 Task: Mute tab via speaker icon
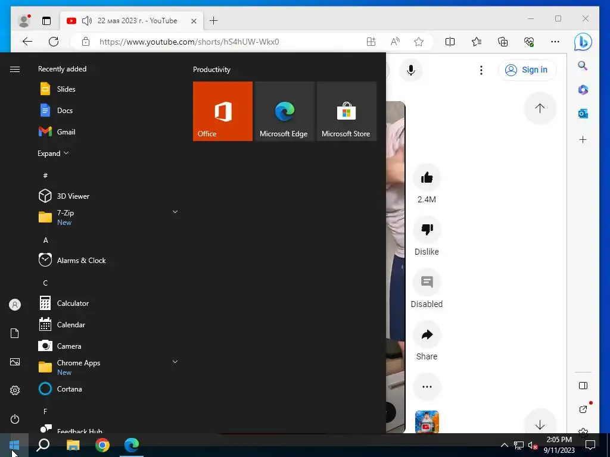[87, 21]
